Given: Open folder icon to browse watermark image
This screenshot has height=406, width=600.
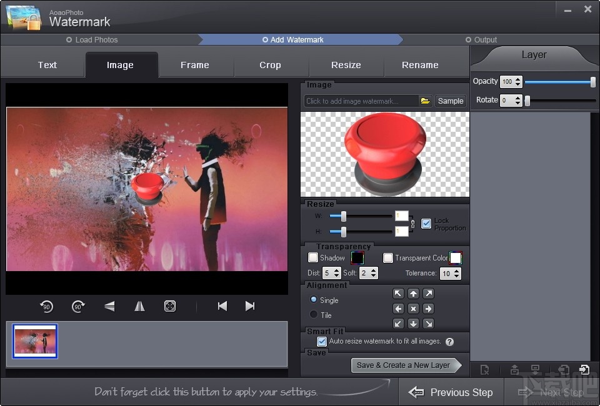Looking at the screenshot, I should click(425, 101).
